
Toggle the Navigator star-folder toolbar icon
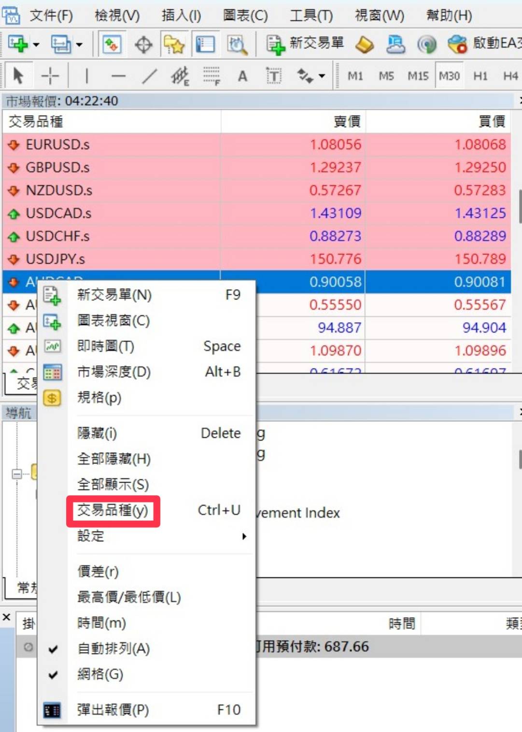[174, 45]
